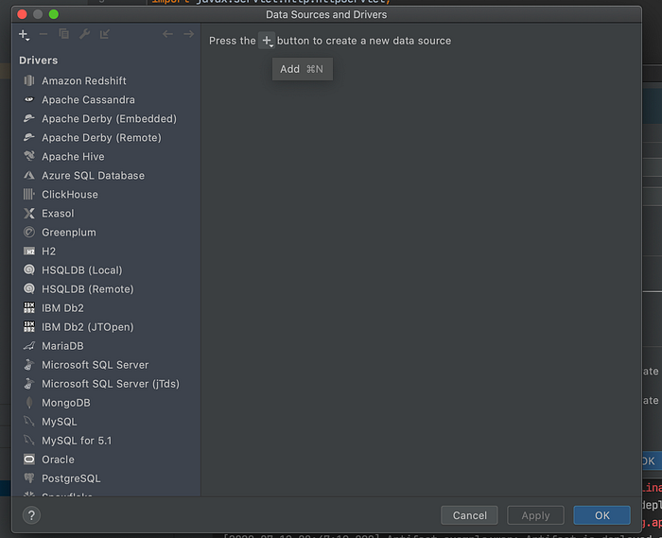The image size is (662, 538).
Task: Click the Microsoft SQL Server icon
Action: (x=29, y=365)
